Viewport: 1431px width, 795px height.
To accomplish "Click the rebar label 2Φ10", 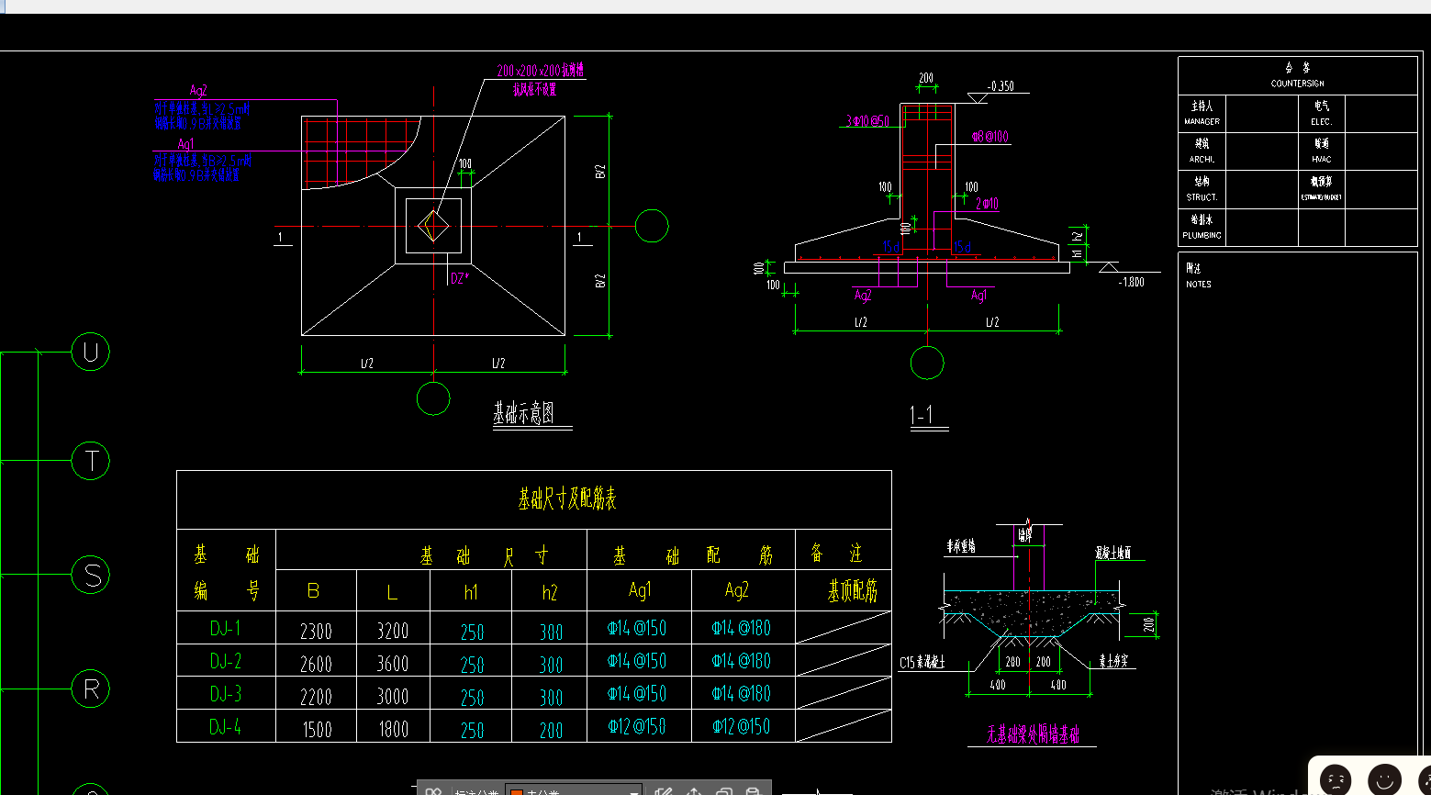I will point(987,204).
